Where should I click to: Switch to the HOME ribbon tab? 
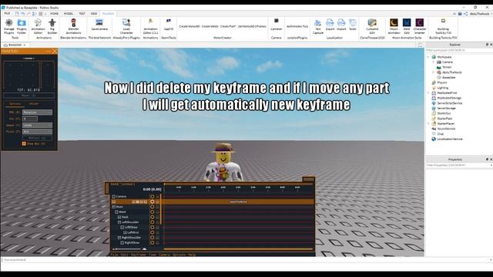click(x=54, y=14)
